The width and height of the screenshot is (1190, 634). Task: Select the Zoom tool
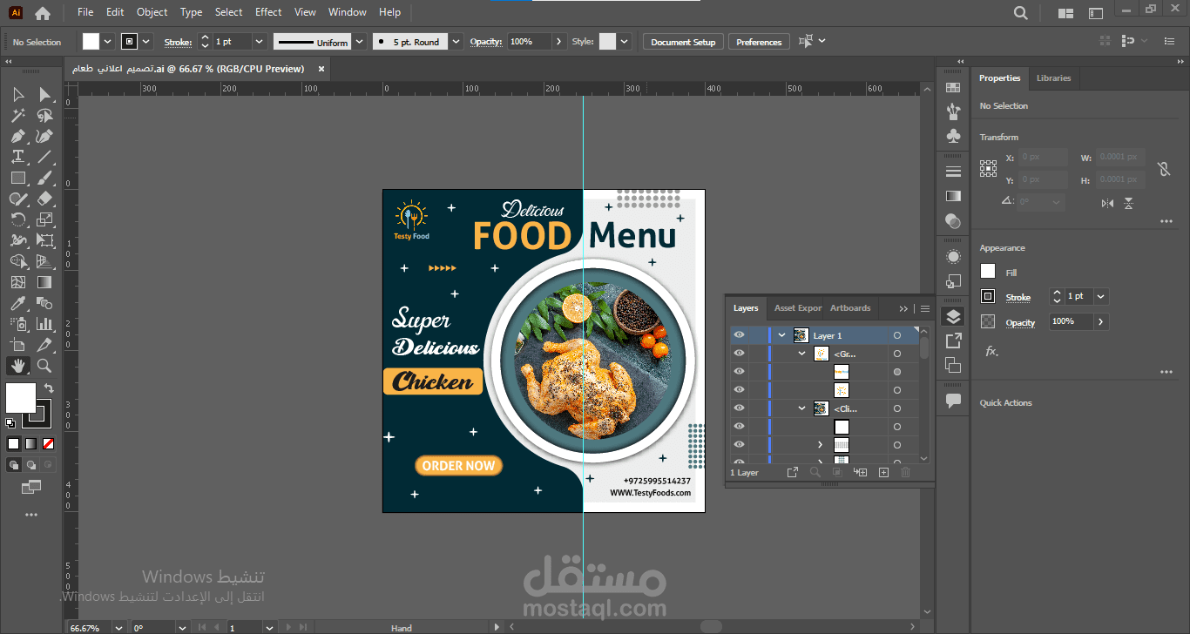[44, 366]
